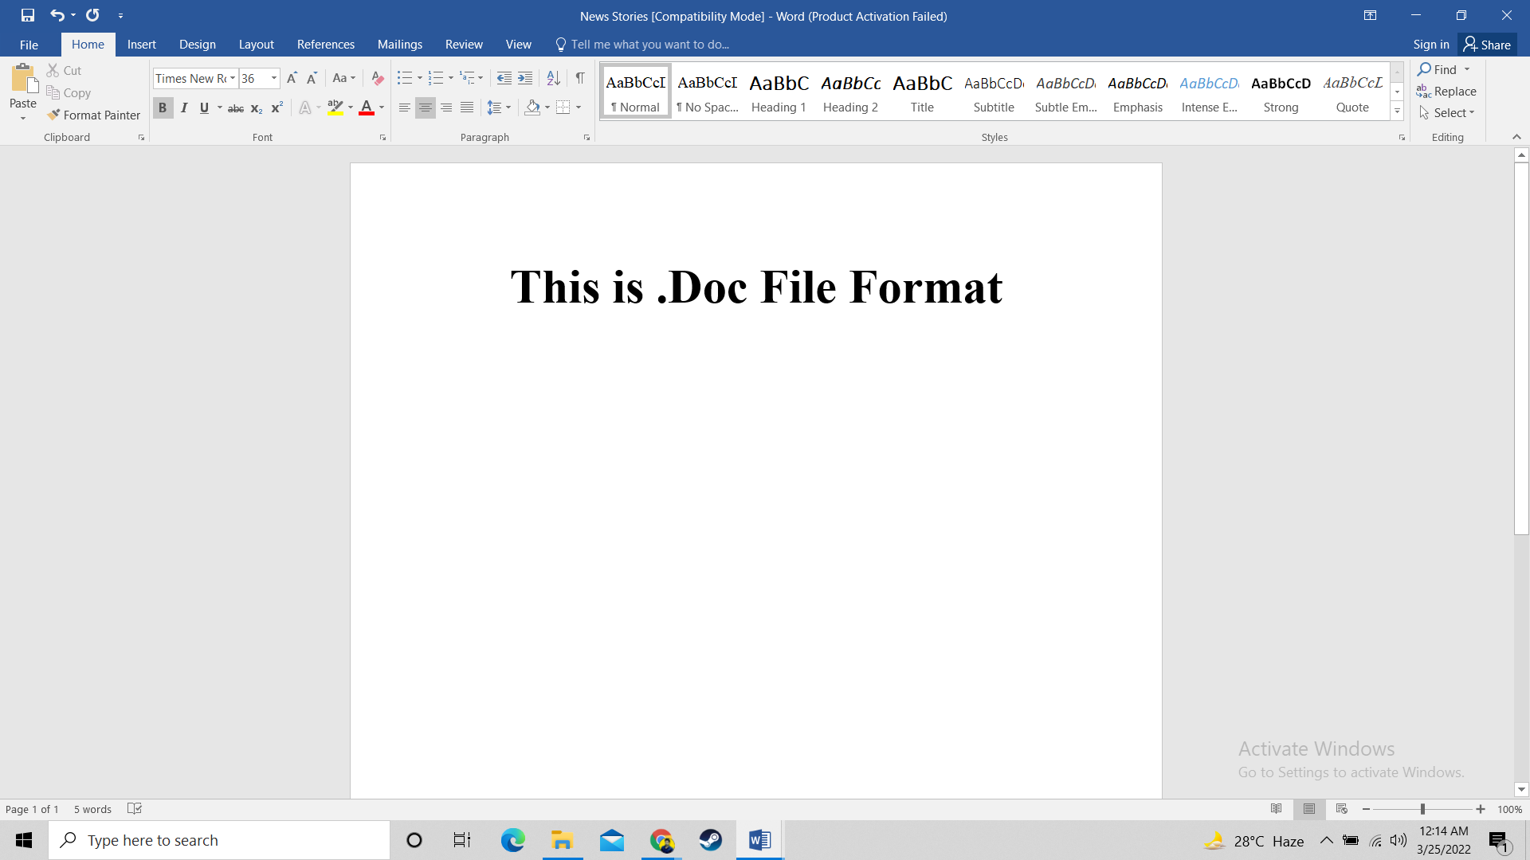Image resolution: width=1530 pixels, height=860 pixels.
Task: Apply bullet list formatting
Action: (x=405, y=78)
